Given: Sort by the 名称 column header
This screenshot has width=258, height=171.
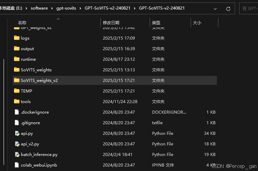Looking at the screenshot, I should (x=22, y=23).
